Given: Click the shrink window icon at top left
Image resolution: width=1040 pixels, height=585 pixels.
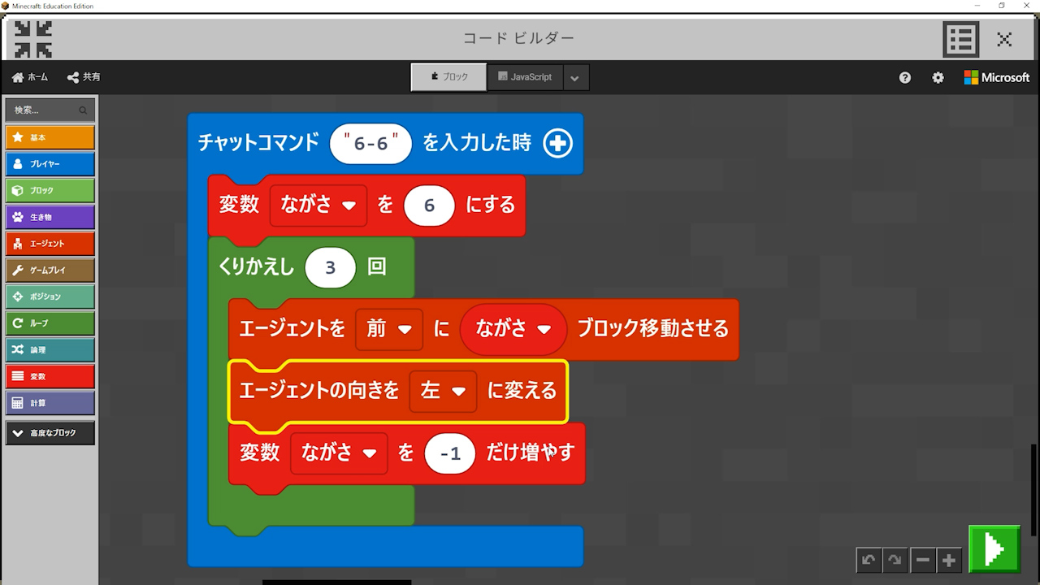Looking at the screenshot, I should pos(33,38).
